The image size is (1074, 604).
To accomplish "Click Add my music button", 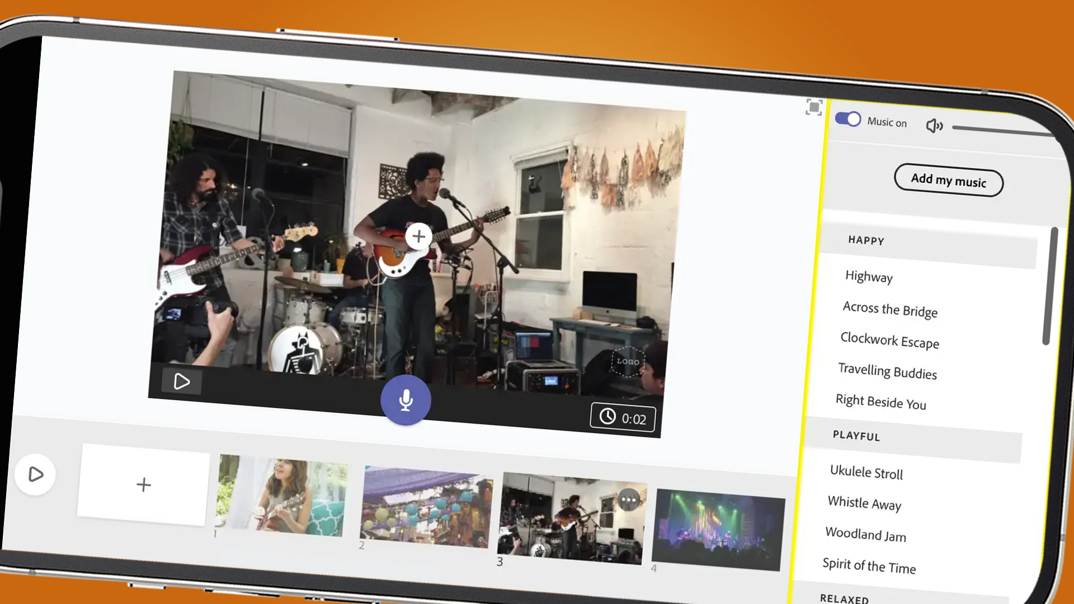I will [948, 181].
